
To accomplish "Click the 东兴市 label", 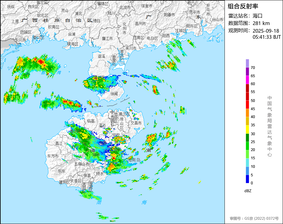I will click(20, 40).
